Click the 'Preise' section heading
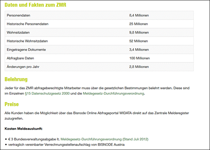 click(x=11, y=104)
